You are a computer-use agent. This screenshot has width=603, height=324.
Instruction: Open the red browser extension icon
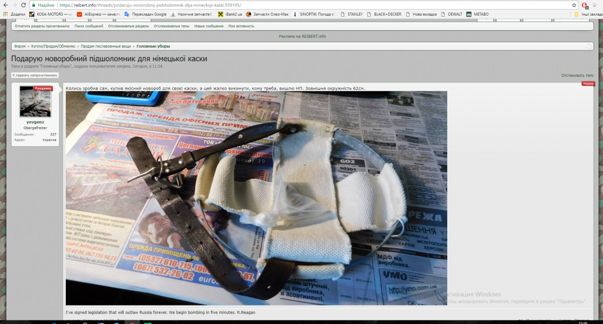coord(584,5)
